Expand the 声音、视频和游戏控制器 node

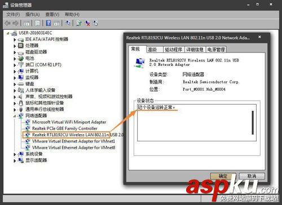tap(15, 97)
